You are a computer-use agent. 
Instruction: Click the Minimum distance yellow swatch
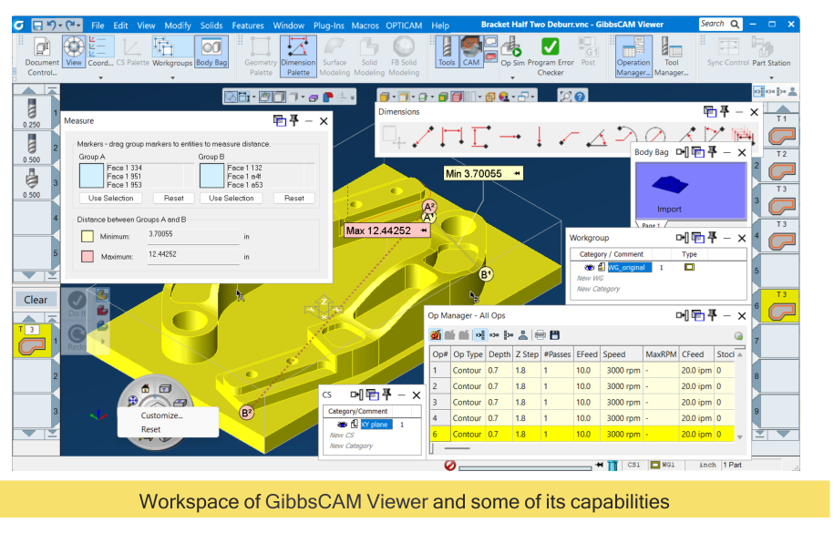pos(88,236)
